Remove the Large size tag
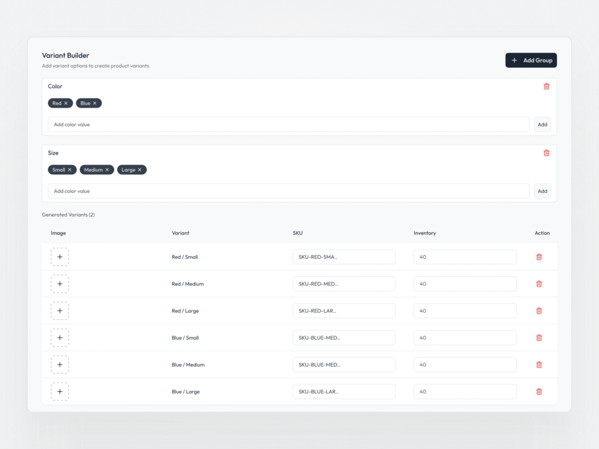Screen dimensions: 599x449 coord(140,170)
